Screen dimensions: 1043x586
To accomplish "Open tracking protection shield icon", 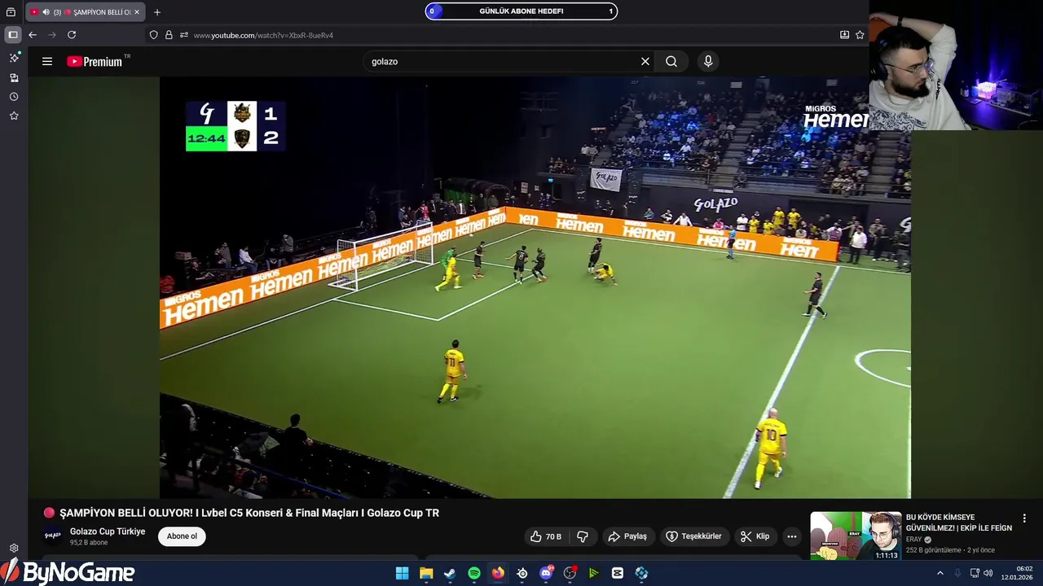I will [x=154, y=35].
